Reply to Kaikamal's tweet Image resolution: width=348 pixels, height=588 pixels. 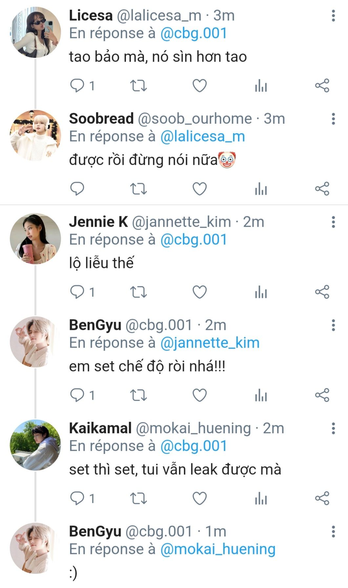pyautogui.click(x=77, y=498)
